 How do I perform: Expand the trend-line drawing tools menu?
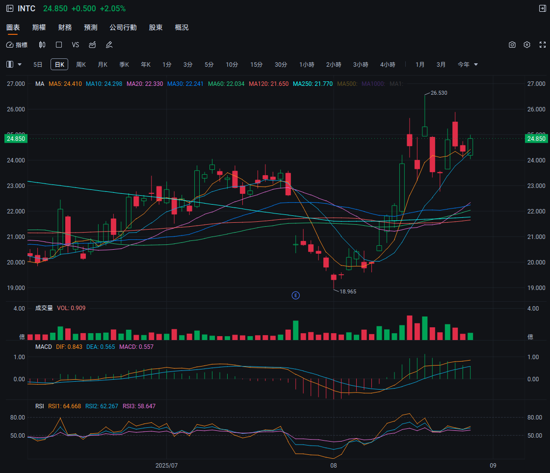92,45
